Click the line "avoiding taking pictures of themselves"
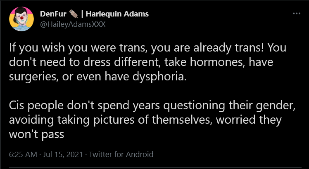The width and height of the screenshot is (309, 169). click(x=145, y=120)
